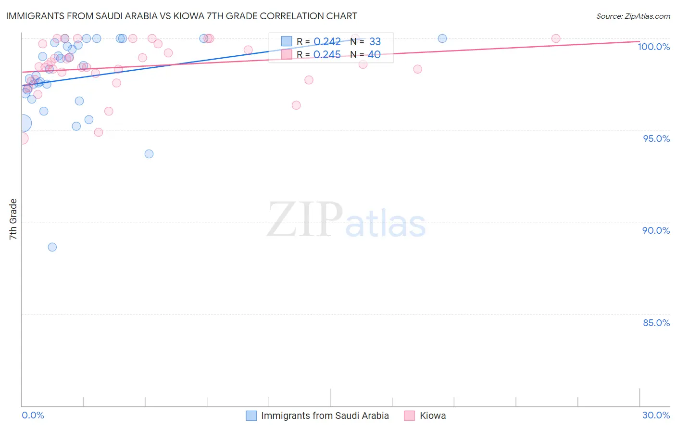Click the 7th Grade axis label
This screenshot has height=429, width=676.
[x=13, y=219]
